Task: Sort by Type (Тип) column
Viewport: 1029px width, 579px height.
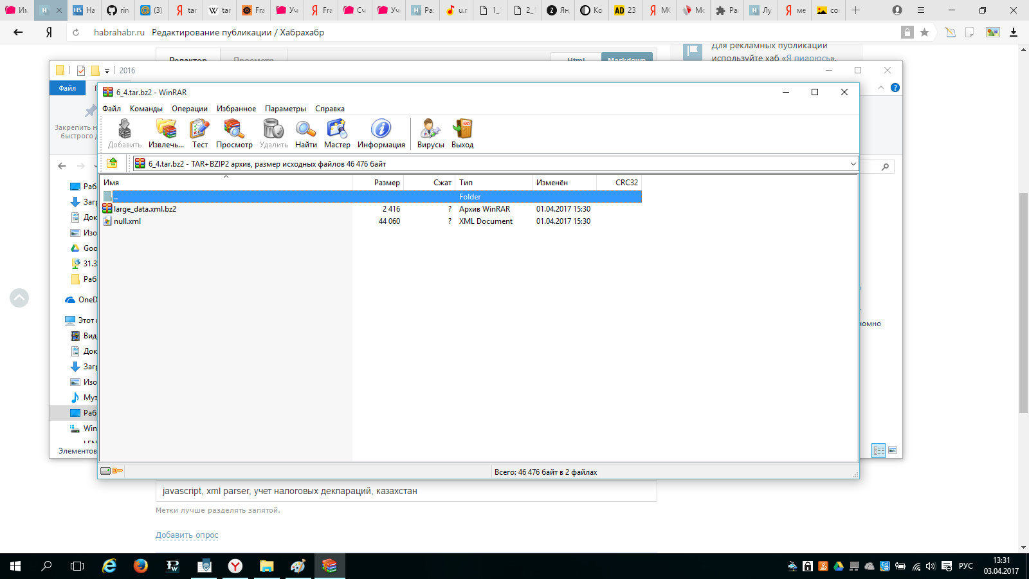Action: click(493, 183)
